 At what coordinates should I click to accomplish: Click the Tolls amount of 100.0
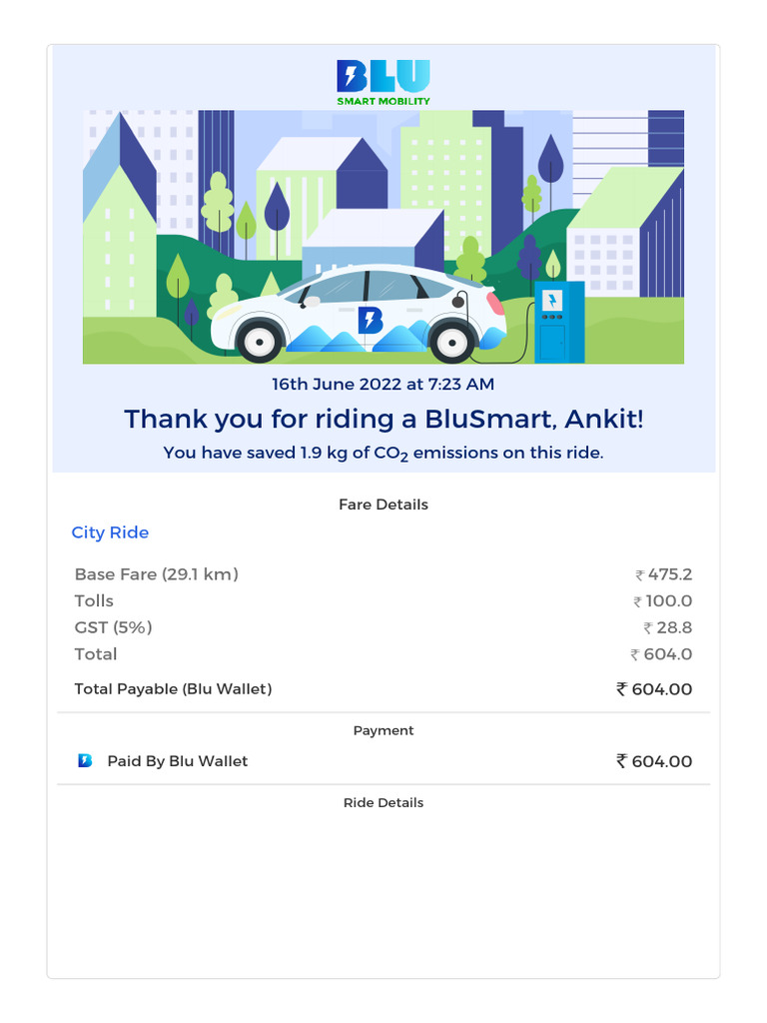[x=668, y=601]
